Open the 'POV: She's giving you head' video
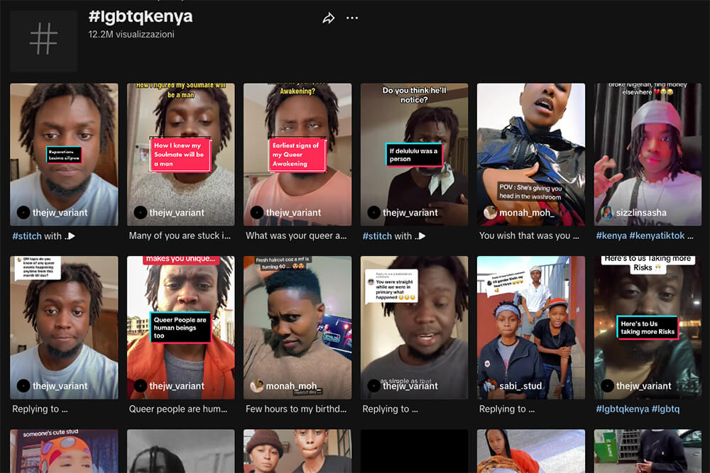710x473 pixels. pyautogui.click(x=531, y=154)
